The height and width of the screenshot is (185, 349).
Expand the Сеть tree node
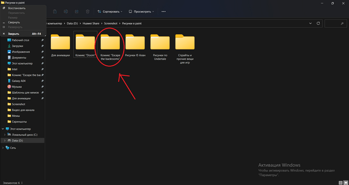pyautogui.click(x=2, y=148)
